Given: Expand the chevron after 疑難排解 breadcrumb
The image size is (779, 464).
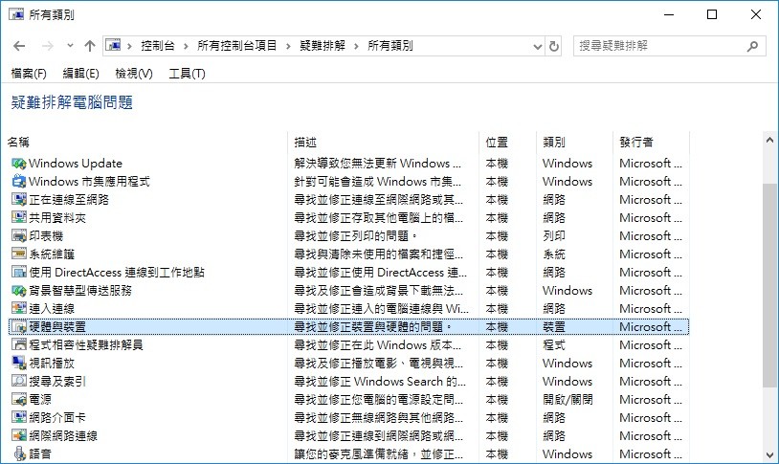Looking at the screenshot, I should [356, 46].
